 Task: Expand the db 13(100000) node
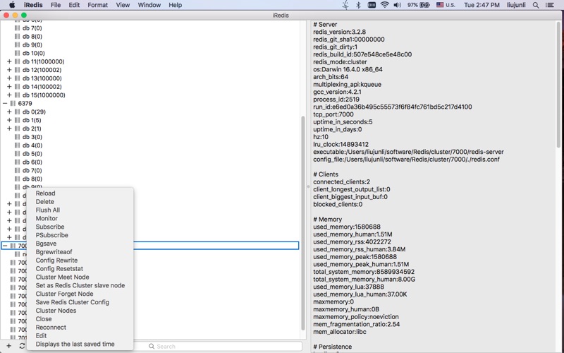9,78
